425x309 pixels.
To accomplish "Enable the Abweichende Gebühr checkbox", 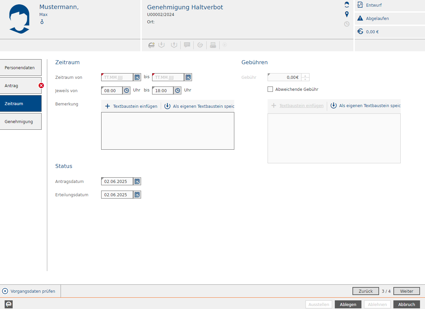I will pyautogui.click(x=270, y=89).
